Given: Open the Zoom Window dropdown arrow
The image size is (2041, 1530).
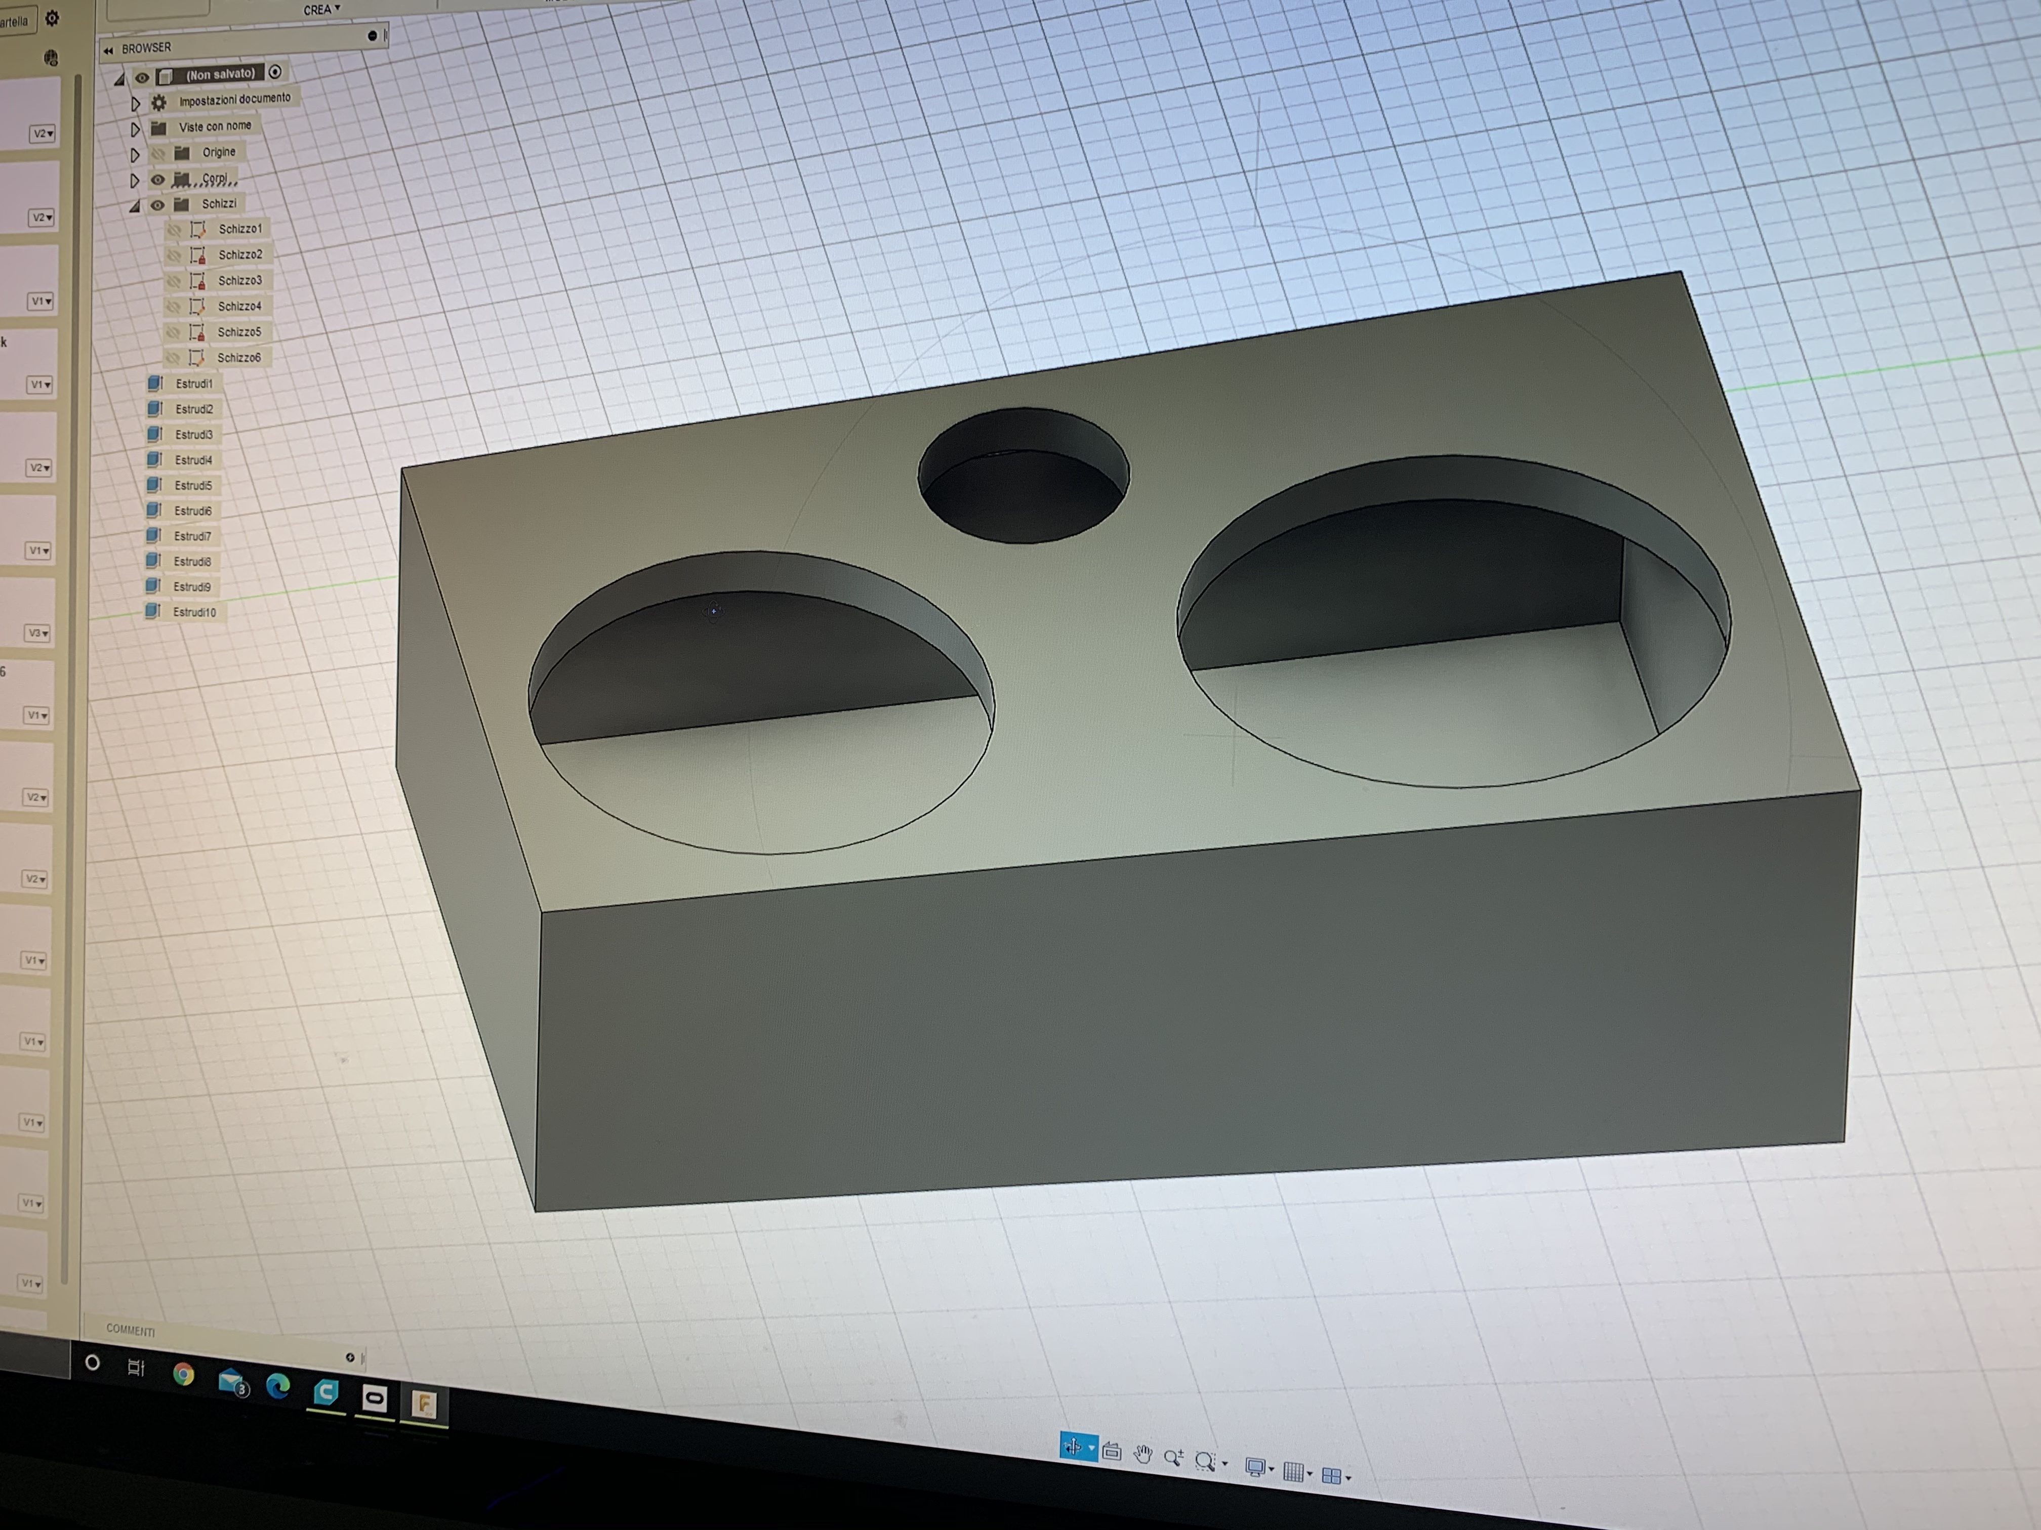Looking at the screenshot, I should [1224, 1464].
